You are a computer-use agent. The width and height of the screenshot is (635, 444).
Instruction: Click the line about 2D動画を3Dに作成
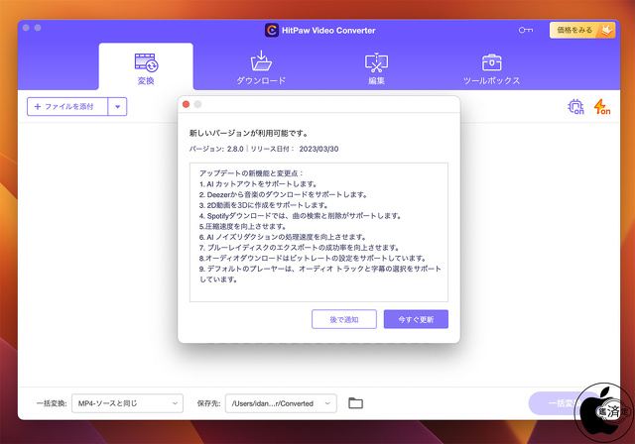[x=264, y=205]
